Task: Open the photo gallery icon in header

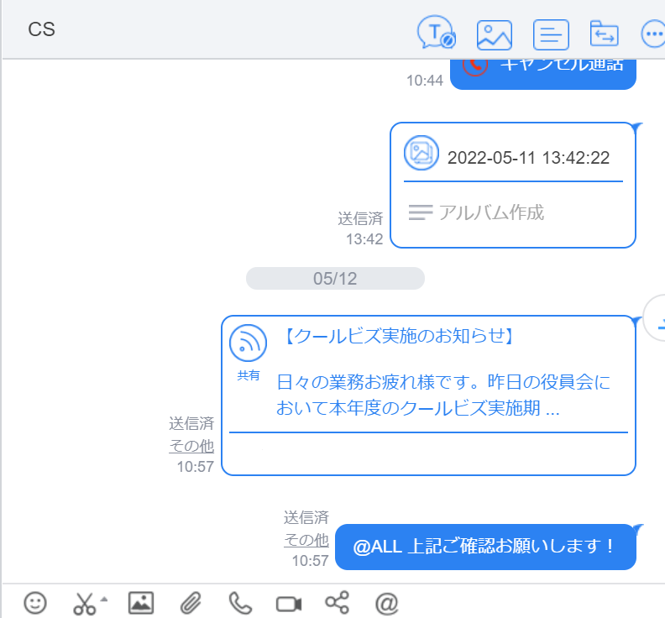Action: click(x=495, y=34)
